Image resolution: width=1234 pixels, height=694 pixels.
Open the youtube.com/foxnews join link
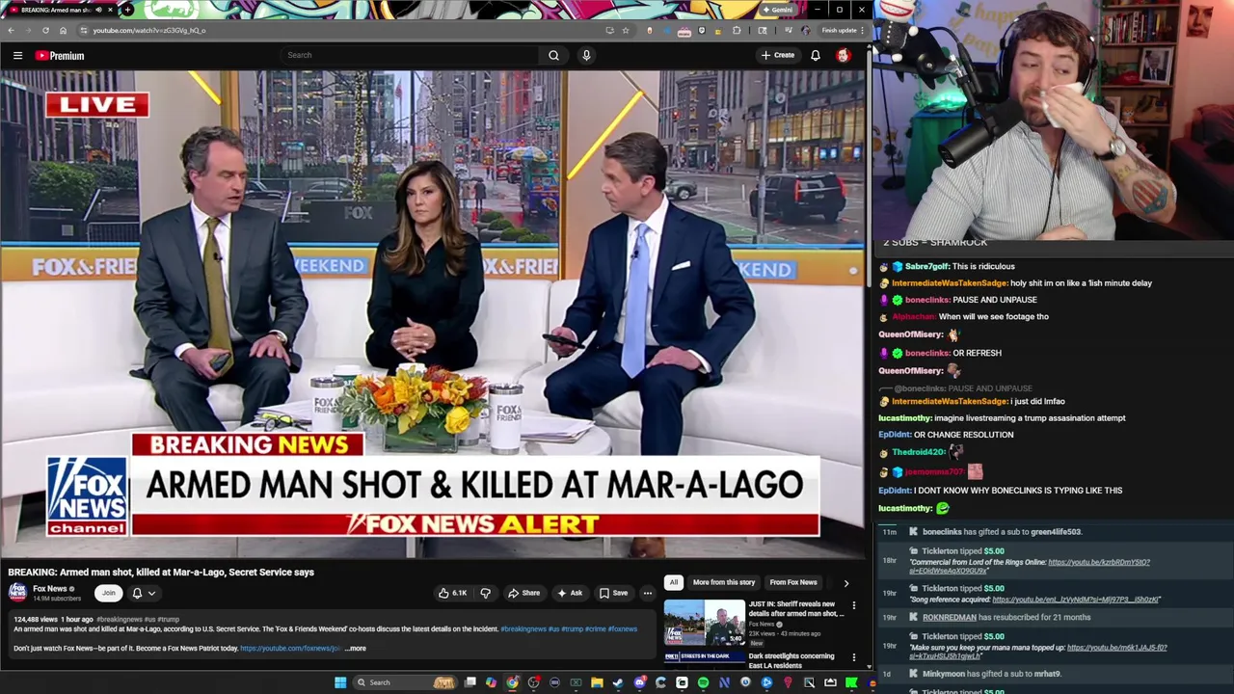coord(289,648)
